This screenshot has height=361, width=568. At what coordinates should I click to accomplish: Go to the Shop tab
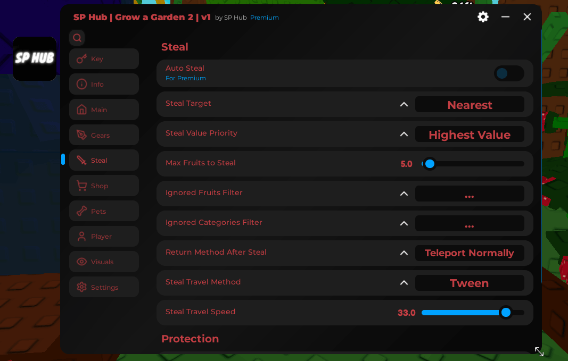[104, 186]
